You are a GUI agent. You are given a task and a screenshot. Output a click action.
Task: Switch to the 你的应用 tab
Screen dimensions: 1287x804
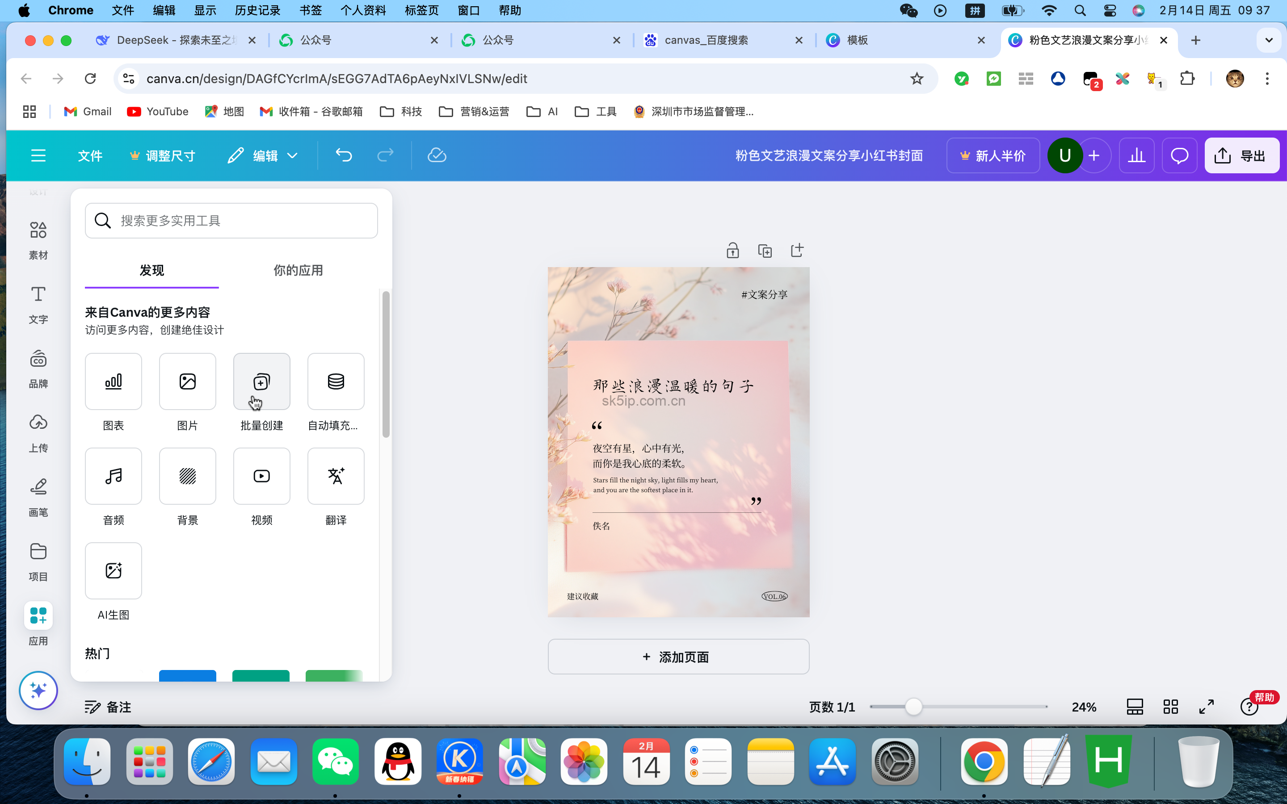coord(297,270)
